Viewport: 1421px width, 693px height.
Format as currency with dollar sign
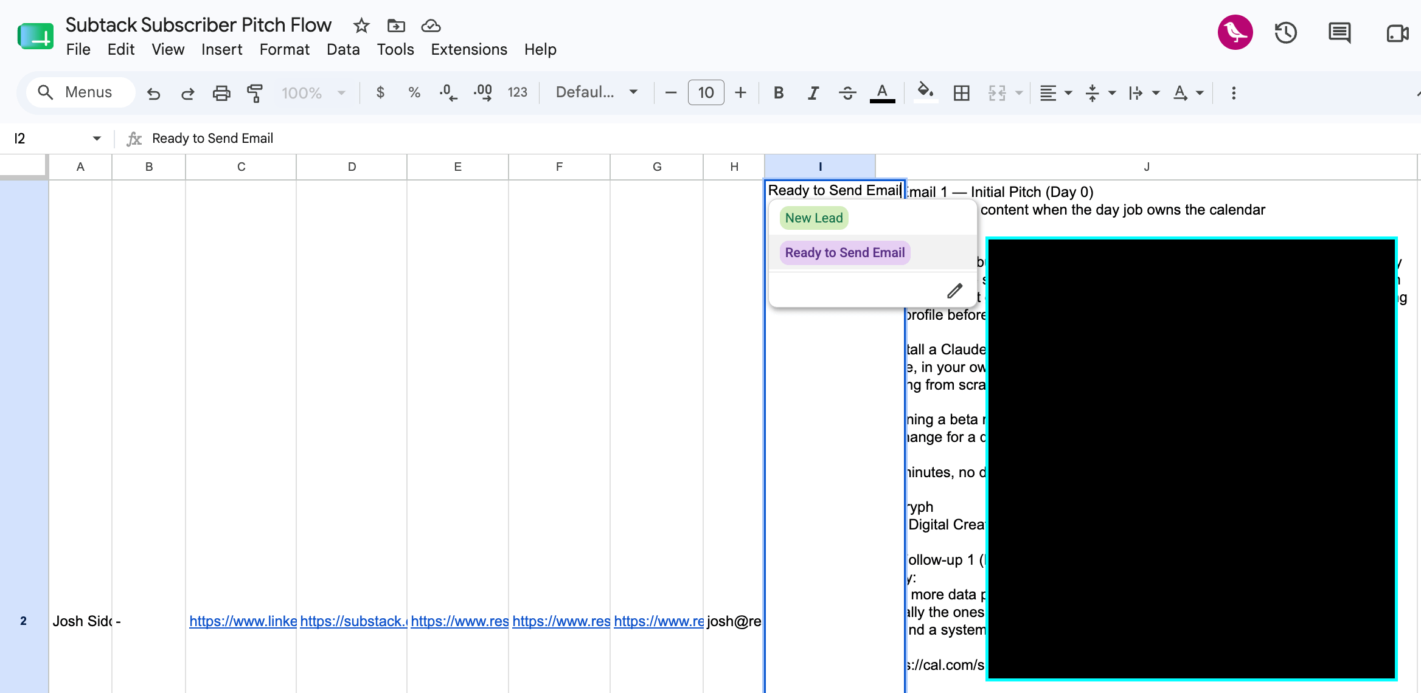[380, 92]
